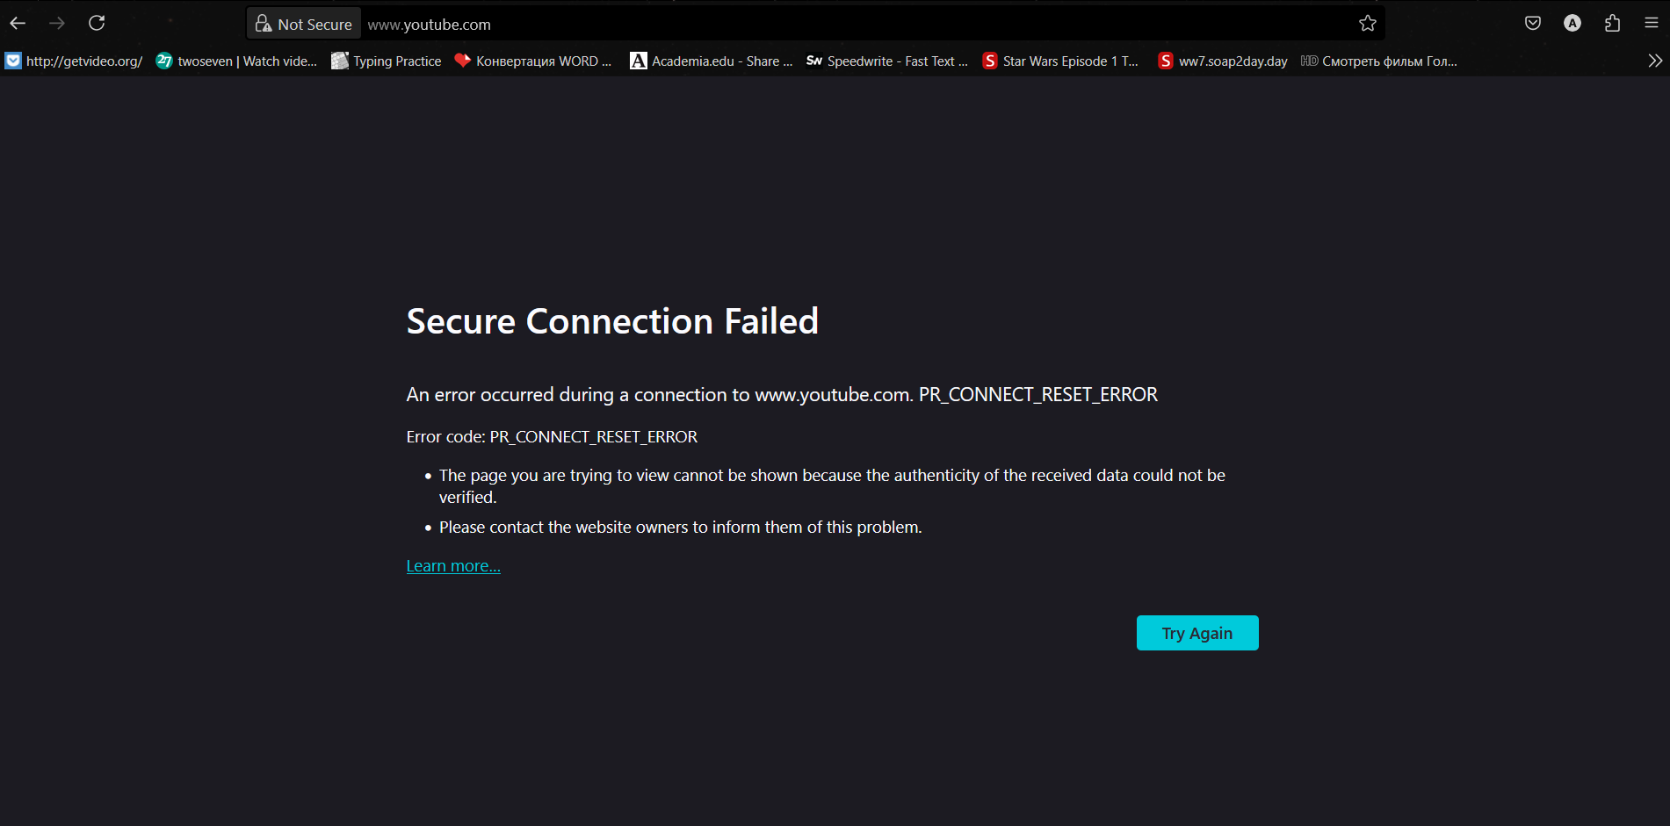The image size is (1670, 826).
Task: Reload the page with the refresh icon
Action: [97, 24]
